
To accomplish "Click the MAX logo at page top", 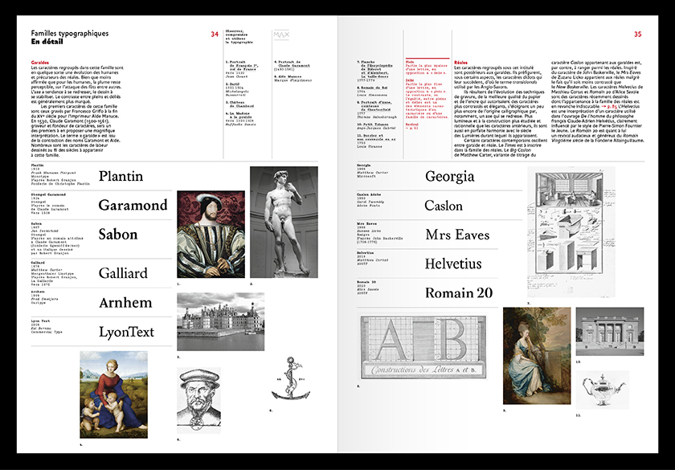I will [x=281, y=35].
